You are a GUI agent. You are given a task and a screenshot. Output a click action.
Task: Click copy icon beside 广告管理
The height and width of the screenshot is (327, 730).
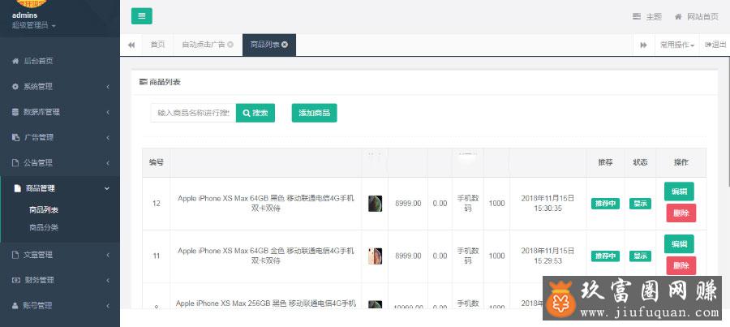click(x=15, y=137)
